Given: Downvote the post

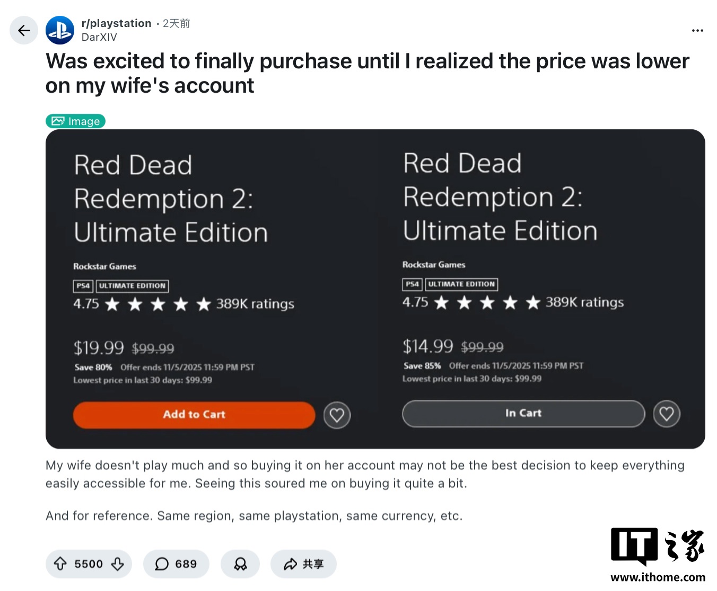Looking at the screenshot, I should coord(118,564).
